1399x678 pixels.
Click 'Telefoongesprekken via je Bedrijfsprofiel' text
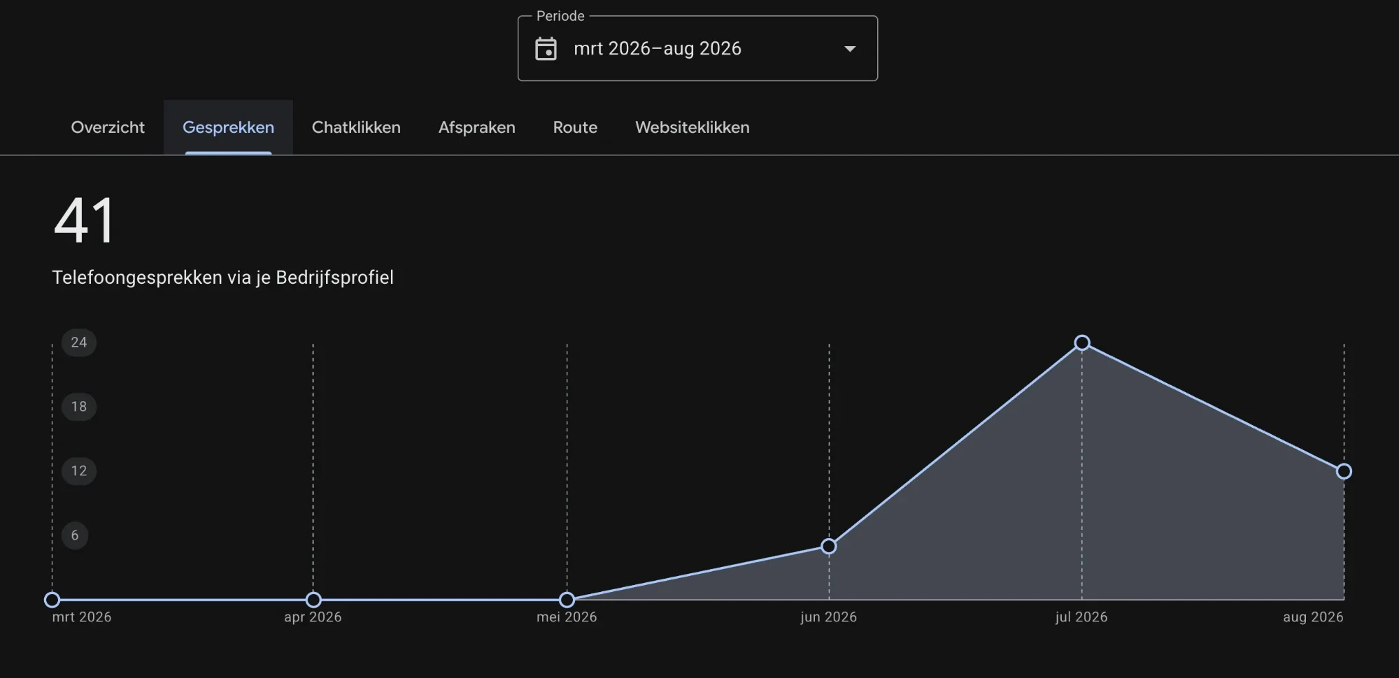pyautogui.click(x=222, y=277)
